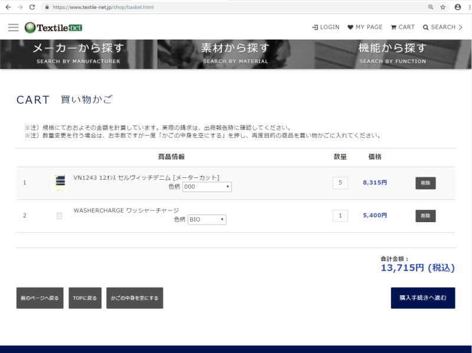The image size is (472, 353).
Task: Click the zoom magnifier icon in the address bar
Action: coord(431,7)
